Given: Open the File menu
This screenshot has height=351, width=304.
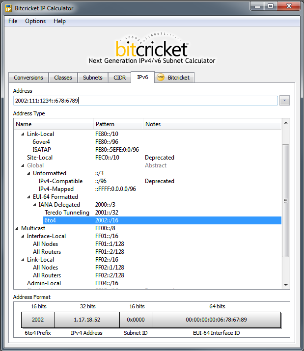Looking at the screenshot, I should pyautogui.click(x=13, y=21).
